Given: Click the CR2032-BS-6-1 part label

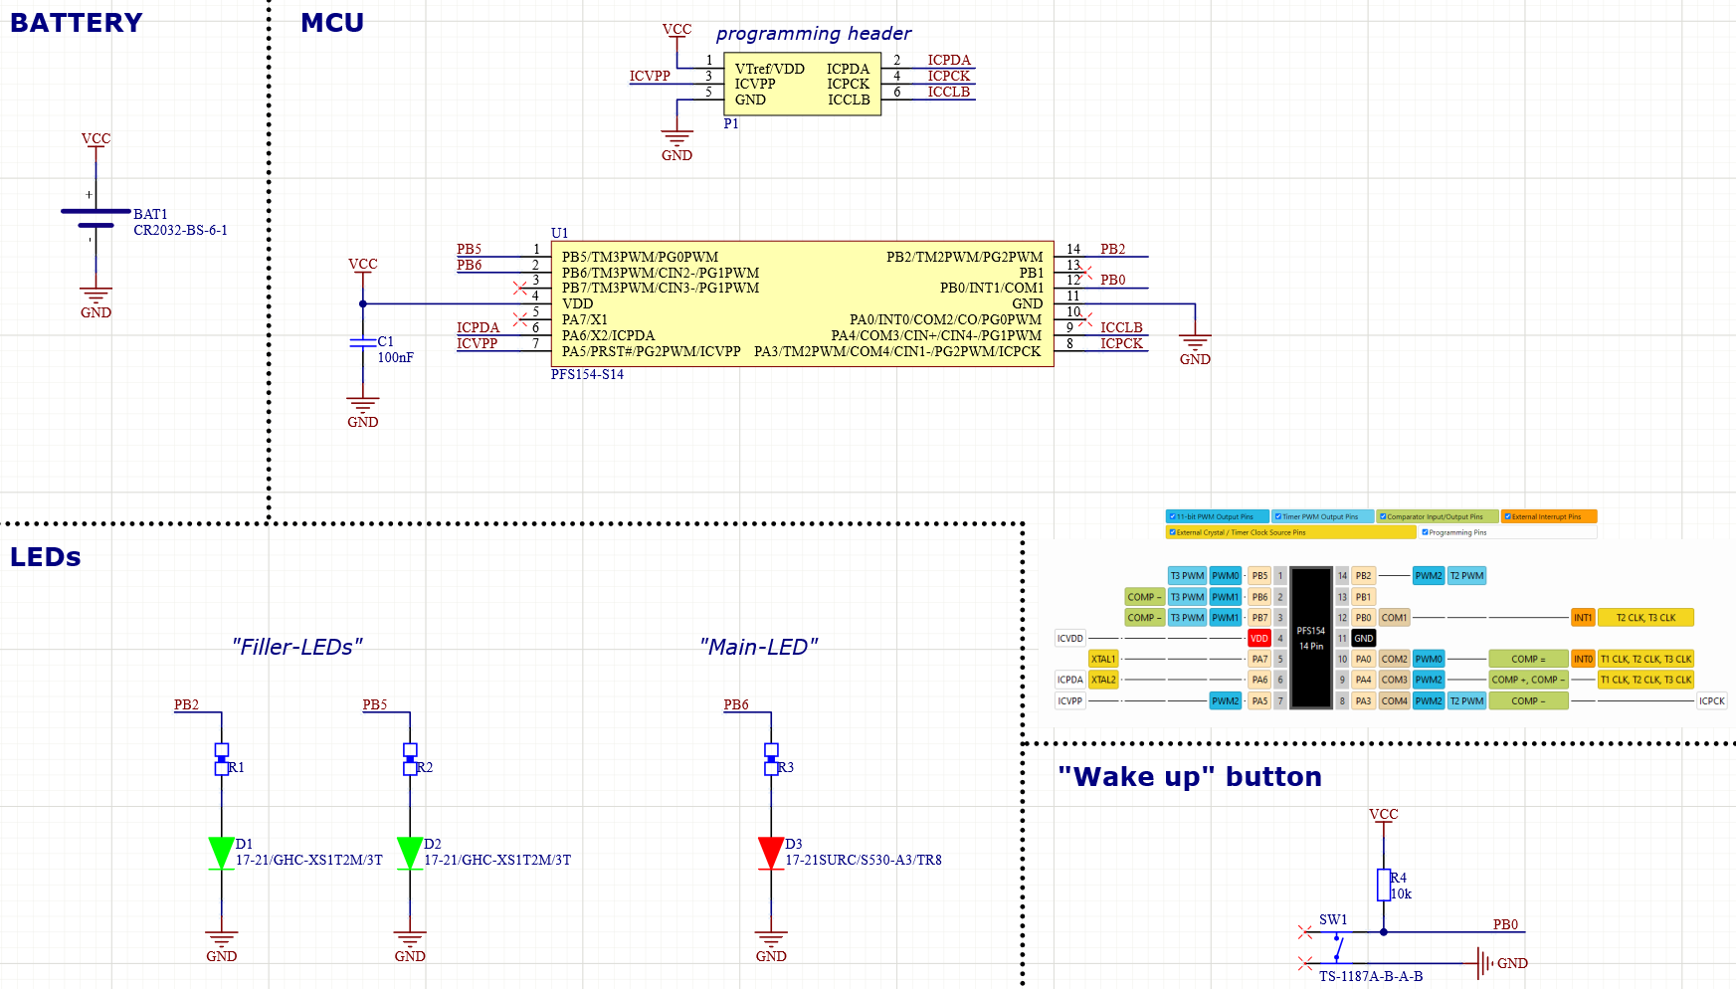Looking at the screenshot, I should tap(180, 230).
